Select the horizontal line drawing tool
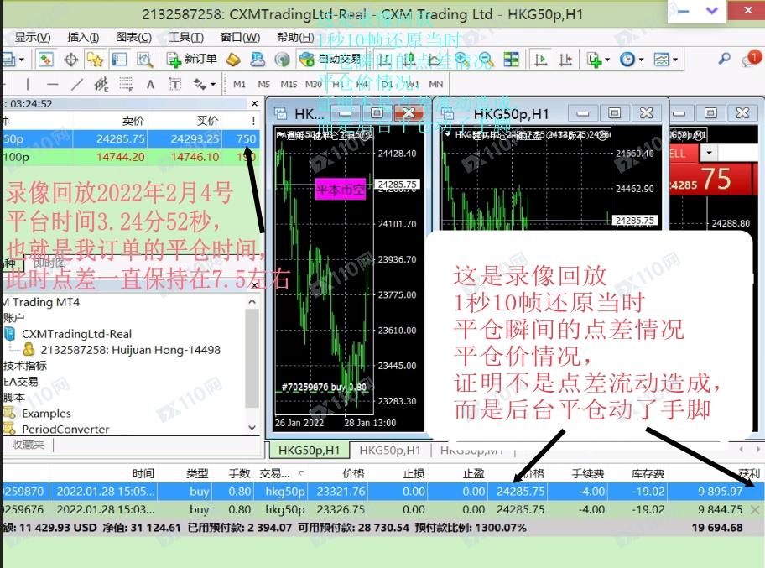765x568 pixels. click(x=52, y=85)
